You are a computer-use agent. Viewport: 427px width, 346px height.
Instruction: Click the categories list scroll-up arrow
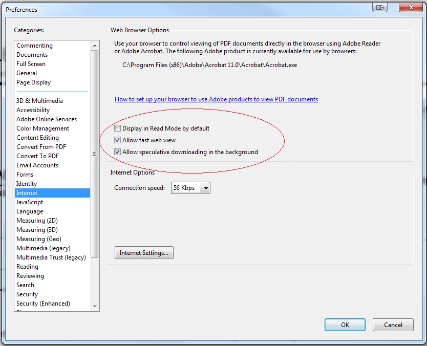click(95, 46)
